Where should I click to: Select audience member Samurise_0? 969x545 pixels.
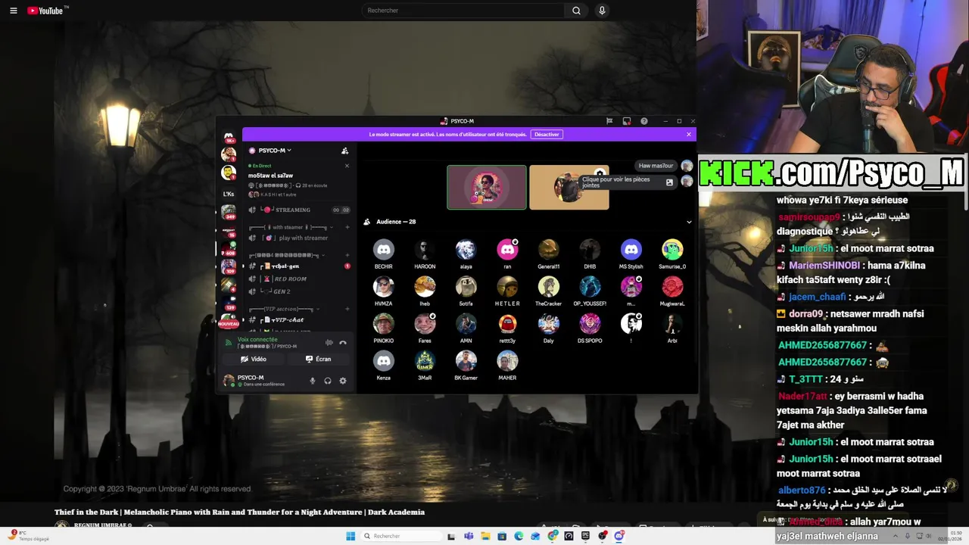point(672,254)
